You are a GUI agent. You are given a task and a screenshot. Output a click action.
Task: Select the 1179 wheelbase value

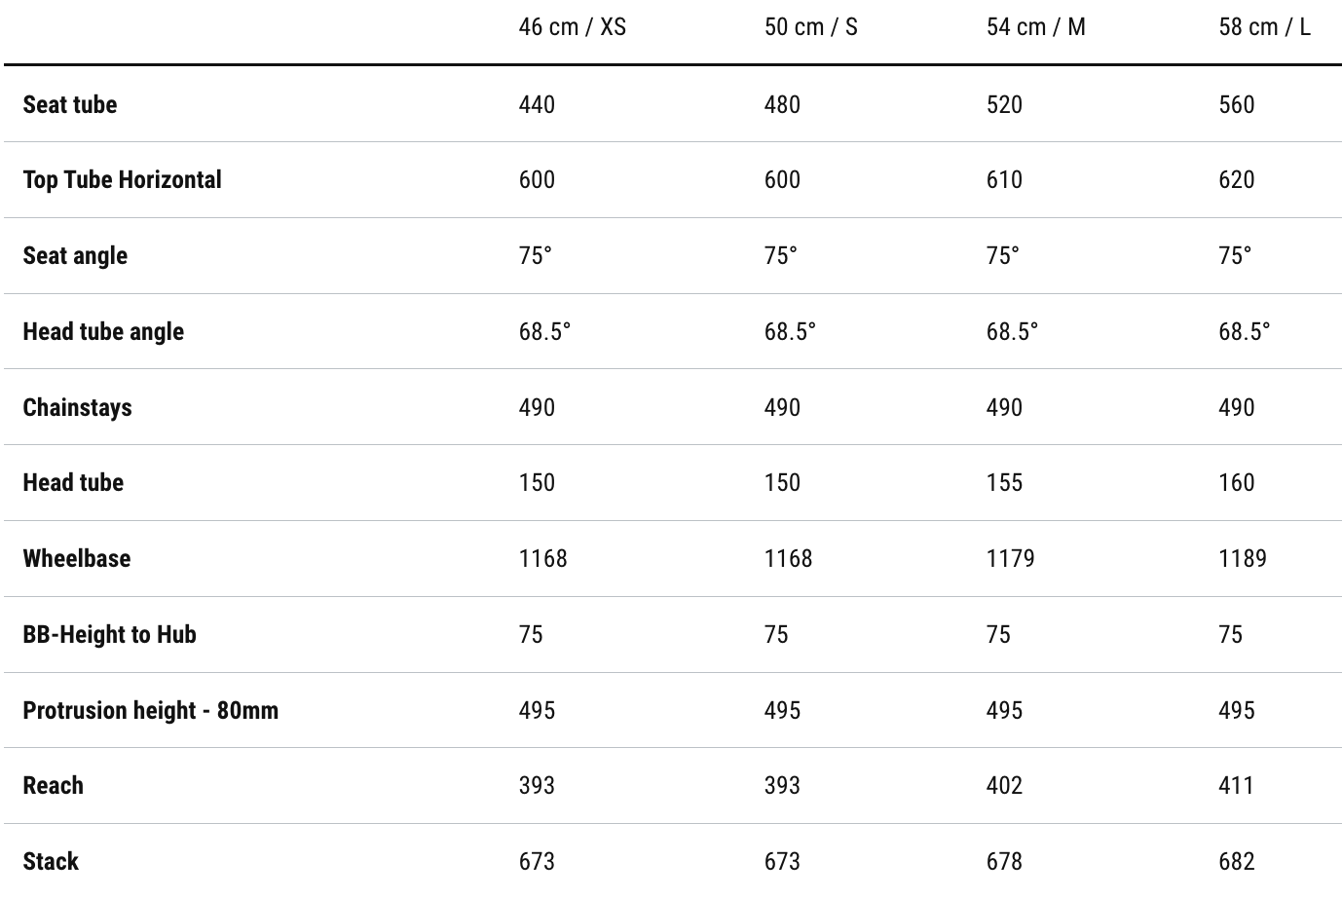click(1010, 558)
